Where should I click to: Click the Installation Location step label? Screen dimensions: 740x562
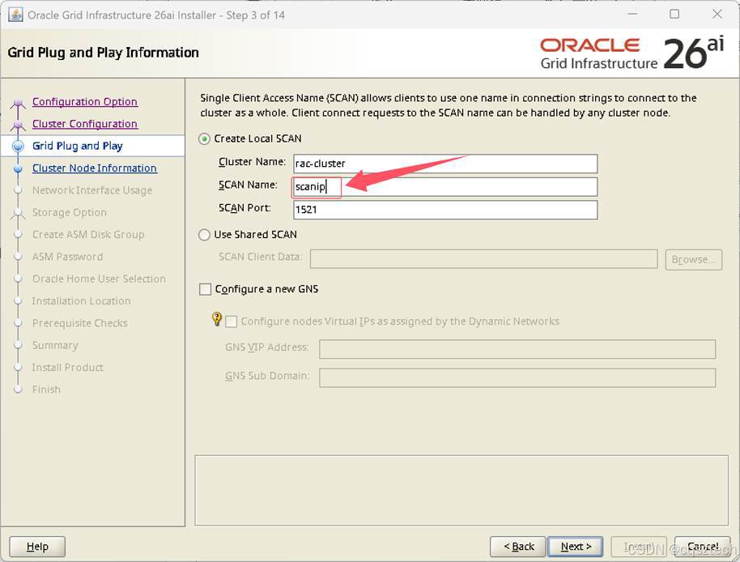coord(81,301)
